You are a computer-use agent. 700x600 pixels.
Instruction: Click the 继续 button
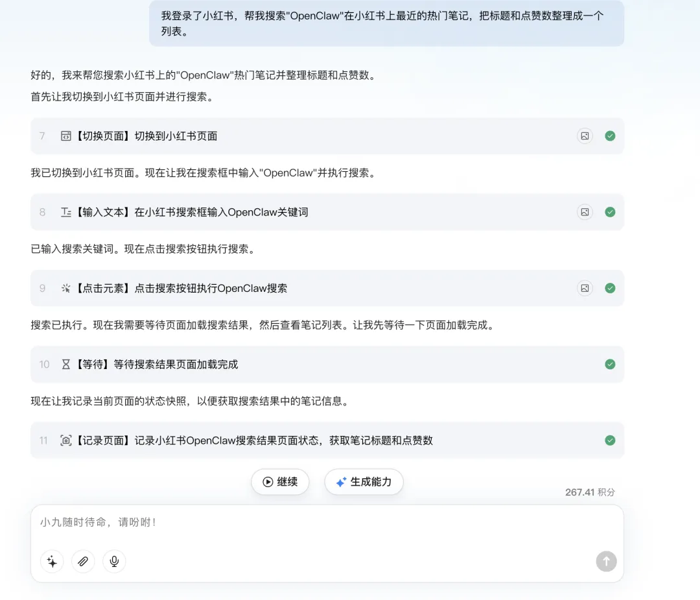tap(280, 481)
